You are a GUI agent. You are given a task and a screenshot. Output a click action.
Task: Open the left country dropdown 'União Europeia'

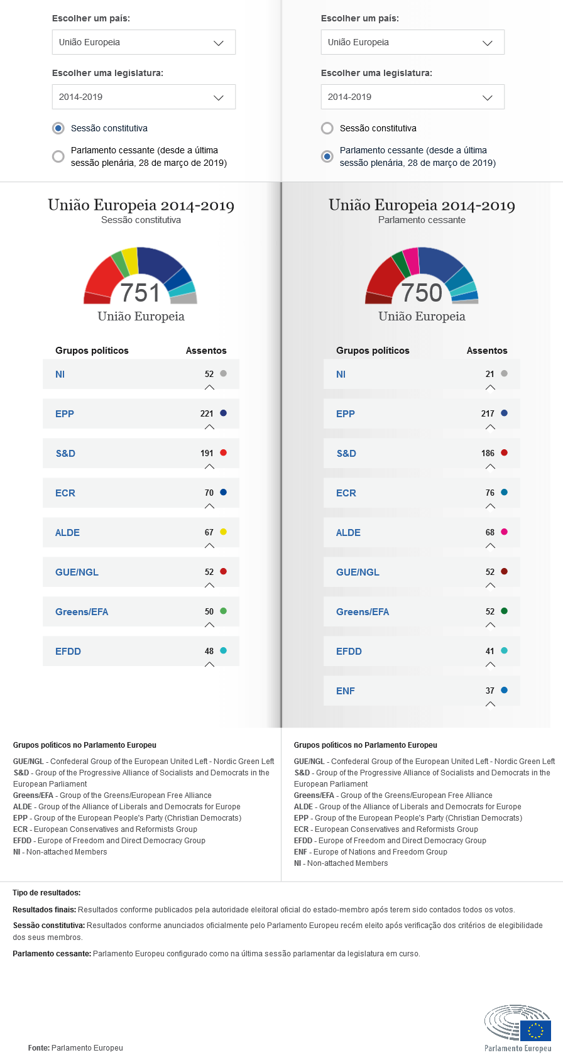coord(143,42)
